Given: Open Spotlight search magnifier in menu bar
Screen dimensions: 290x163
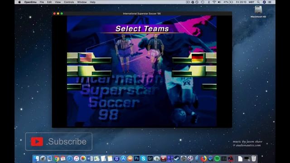Looking at the screenshot, I should [258, 2].
